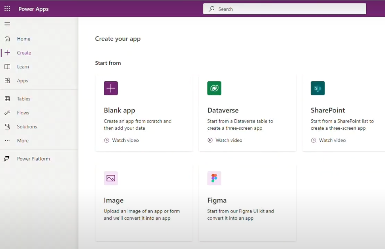This screenshot has width=385, height=249.
Task: Click the purple Blank app plus icon
Action: (111, 88)
